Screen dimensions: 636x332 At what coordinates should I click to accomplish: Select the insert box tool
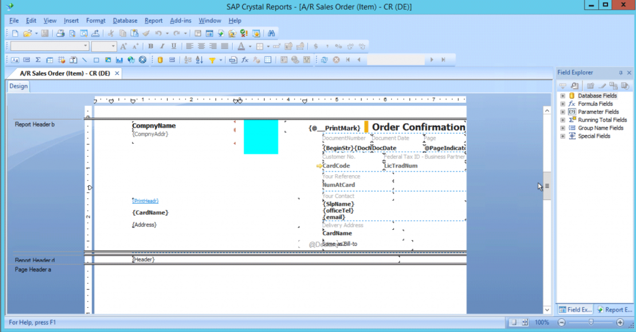96,60
